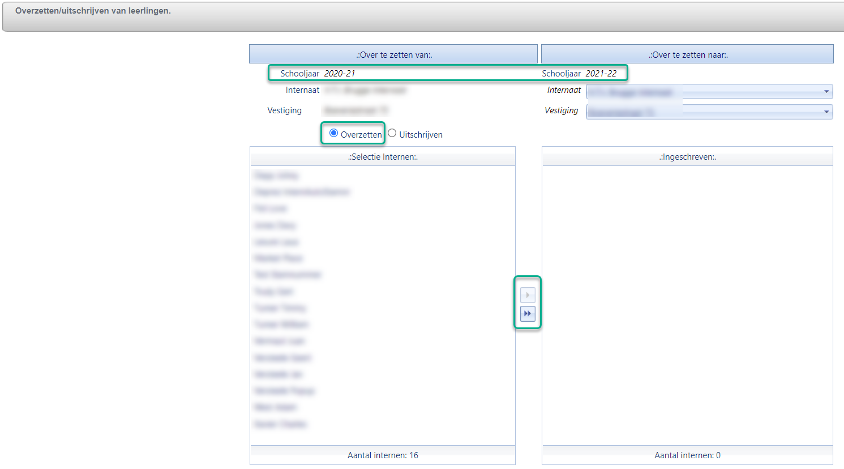Click the 'Ingeschreven' list header
Screen dimensions: 844x469
pyautogui.click(x=687, y=157)
